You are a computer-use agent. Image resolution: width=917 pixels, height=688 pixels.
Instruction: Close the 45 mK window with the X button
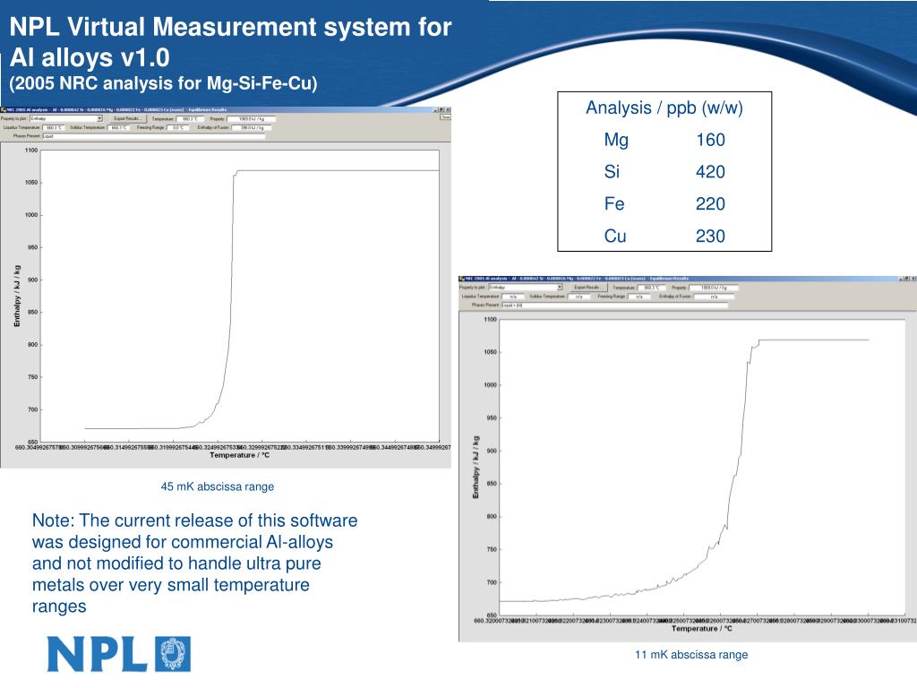[x=448, y=109]
